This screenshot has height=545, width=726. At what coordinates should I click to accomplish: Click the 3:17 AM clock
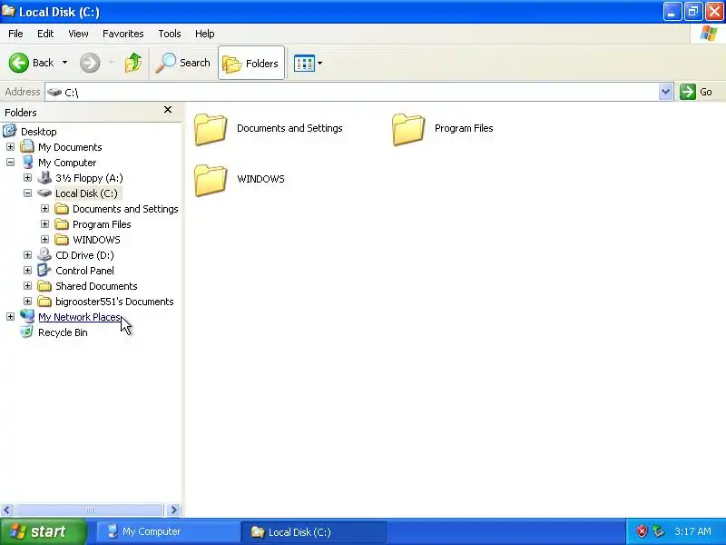[x=692, y=531]
